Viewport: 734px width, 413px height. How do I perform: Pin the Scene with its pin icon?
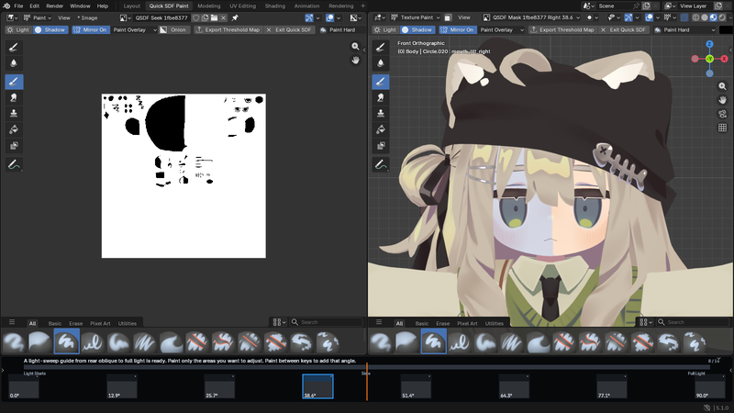pos(636,6)
